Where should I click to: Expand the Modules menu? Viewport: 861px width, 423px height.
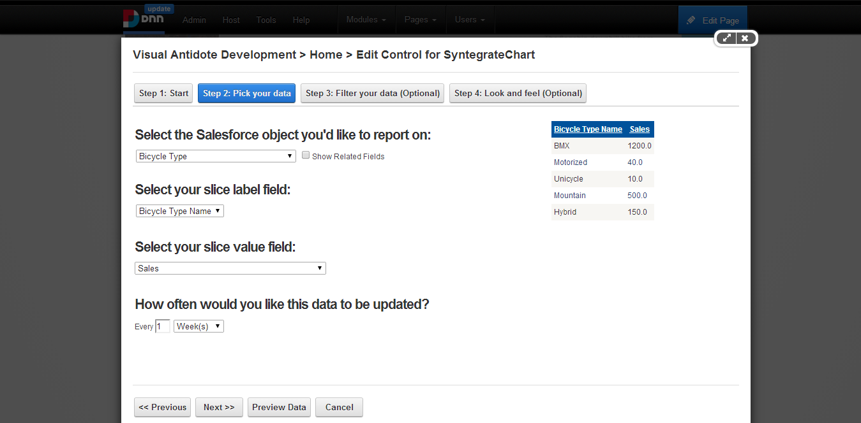[x=366, y=20]
